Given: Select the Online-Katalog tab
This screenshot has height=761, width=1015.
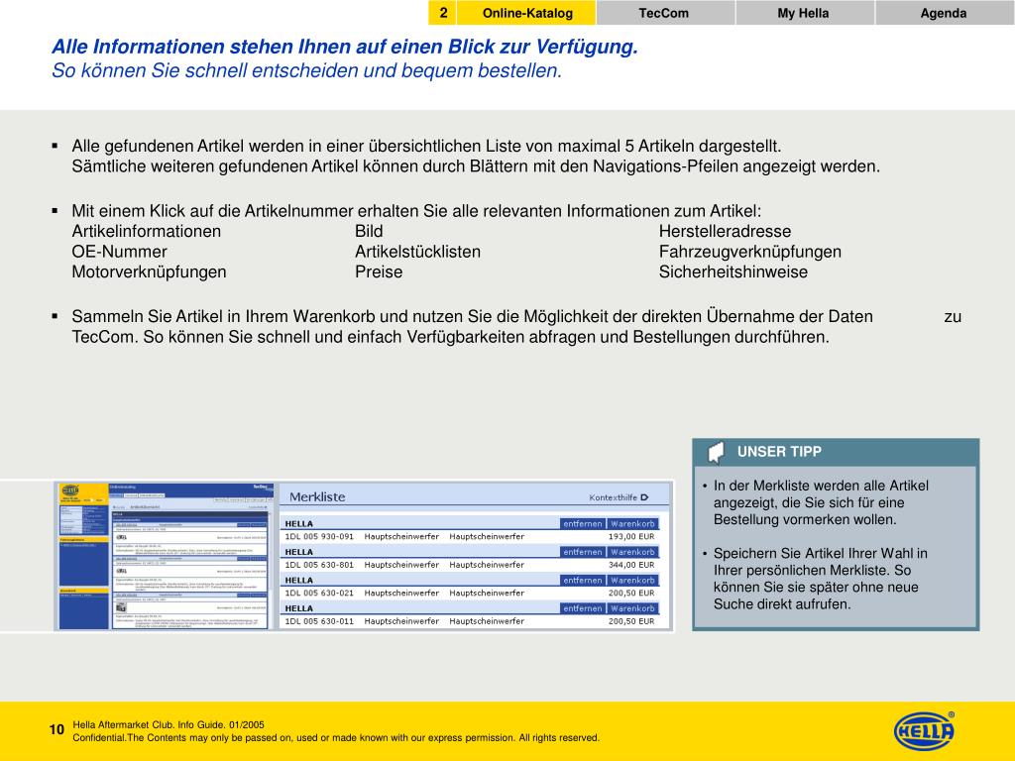Looking at the screenshot, I should [527, 13].
